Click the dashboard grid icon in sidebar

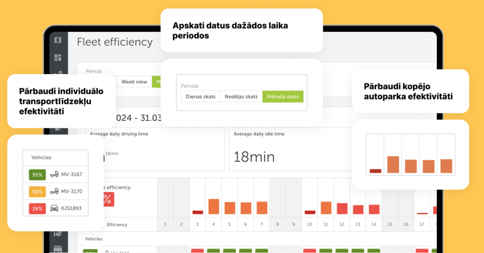(58, 58)
